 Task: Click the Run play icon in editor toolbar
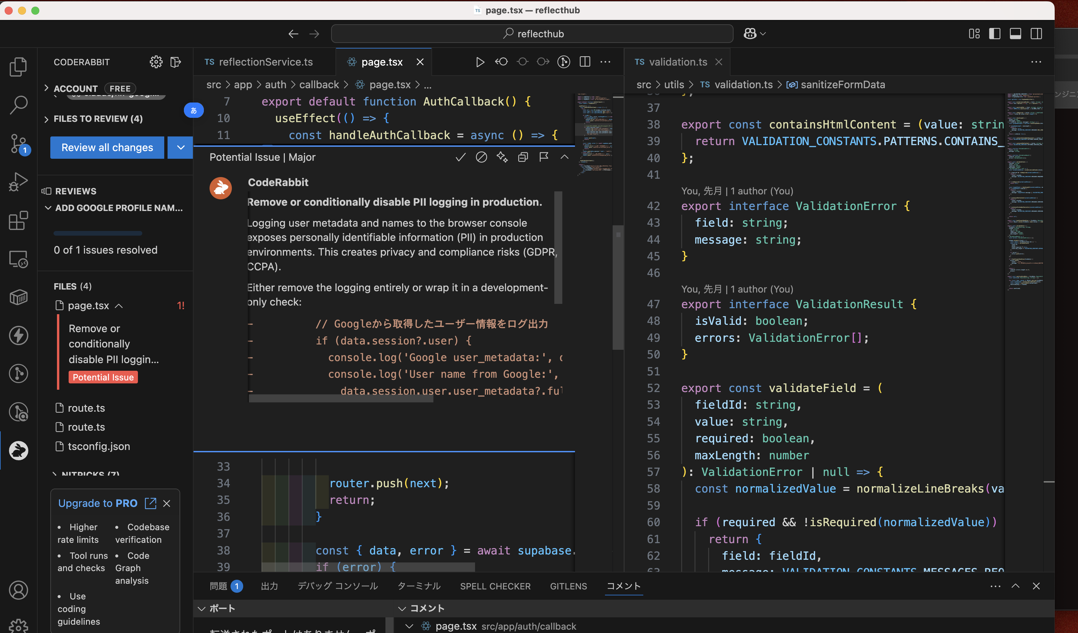pos(480,62)
